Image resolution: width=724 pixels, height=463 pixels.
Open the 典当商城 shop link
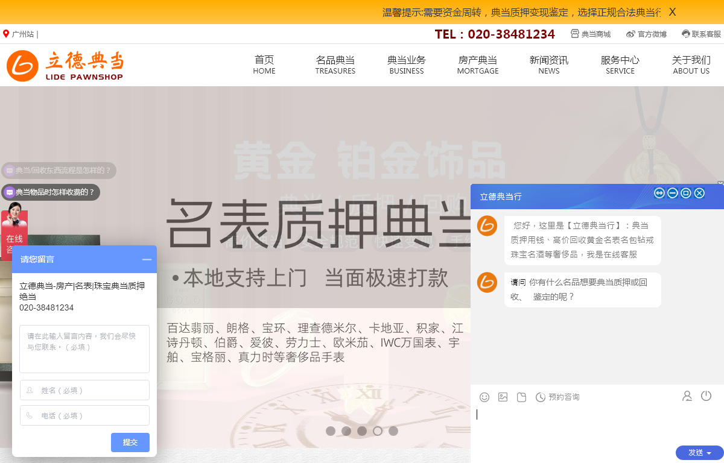pyautogui.click(x=591, y=34)
